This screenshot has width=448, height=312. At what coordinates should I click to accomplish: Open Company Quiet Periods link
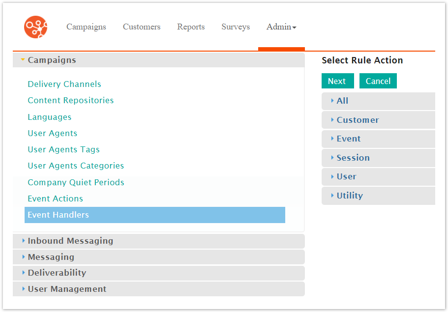pyautogui.click(x=76, y=182)
